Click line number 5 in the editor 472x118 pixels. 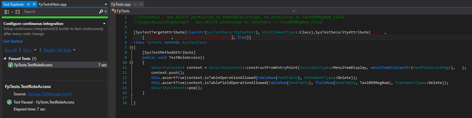click(126, 37)
